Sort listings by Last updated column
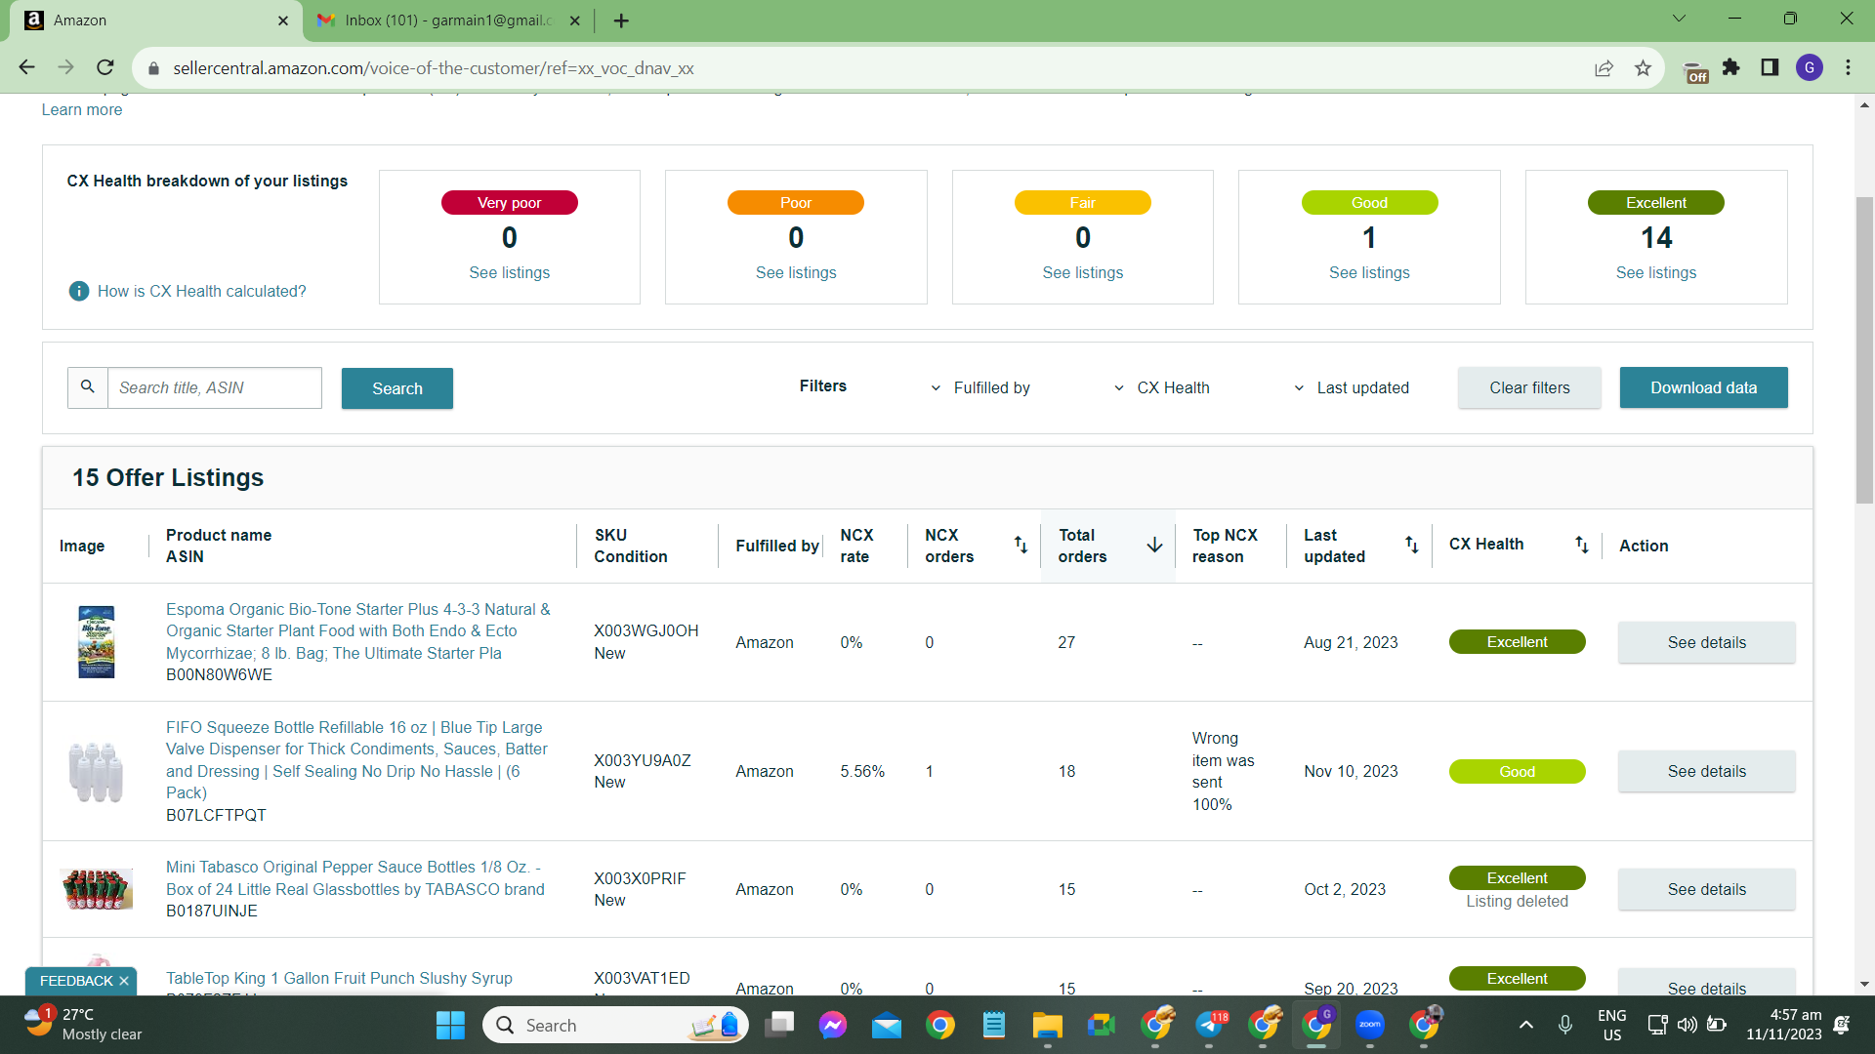The width and height of the screenshot is (1875, 1054). click(x=1411, y=545)
